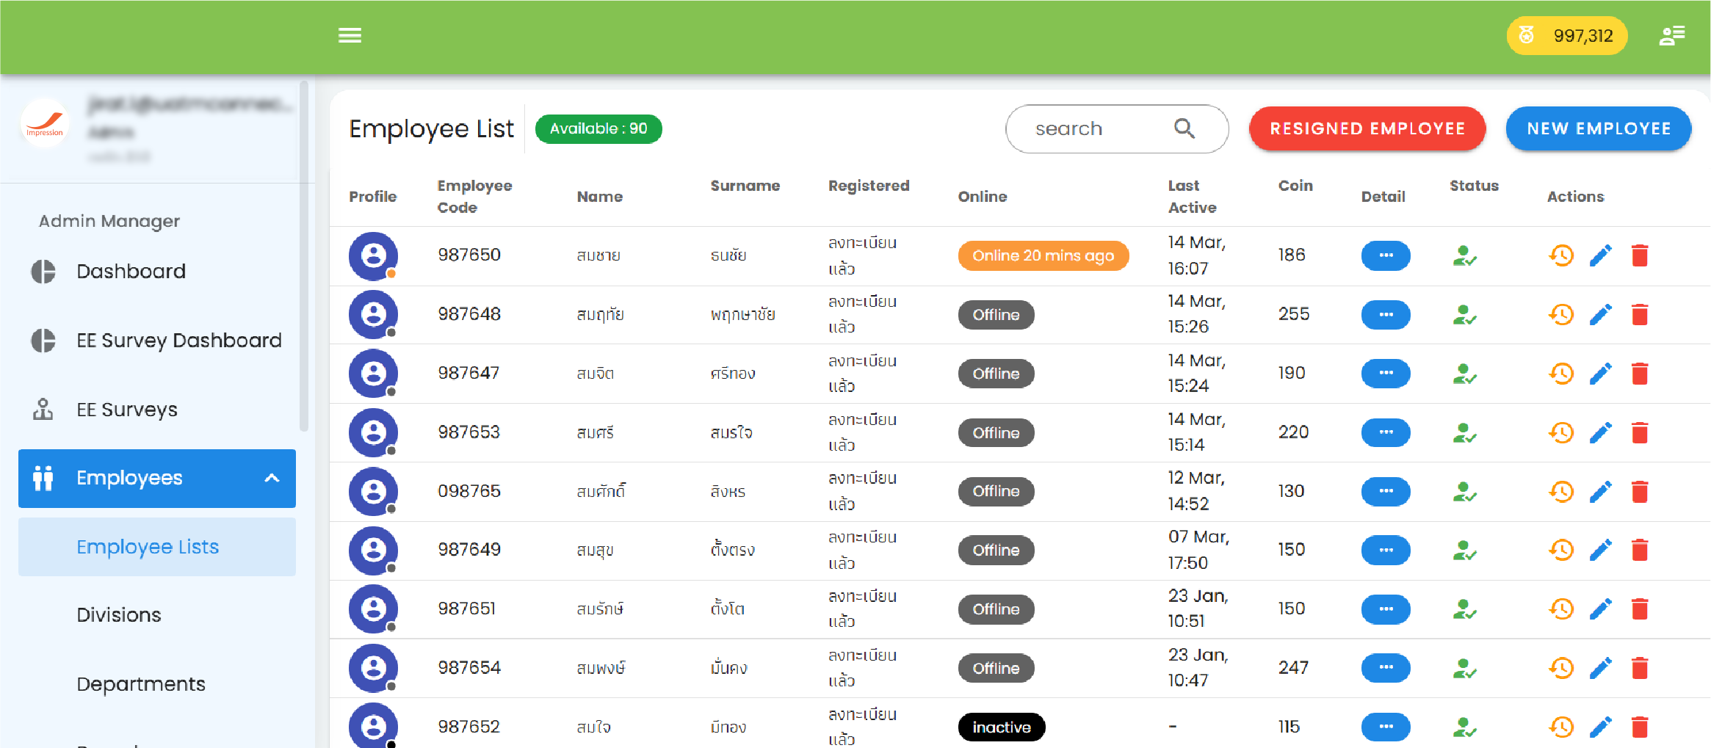Image resolution: width=1711 pixels, height=748 pixels.
Task: Collapse the Employees sidebar section
Action: pos(272,478)
